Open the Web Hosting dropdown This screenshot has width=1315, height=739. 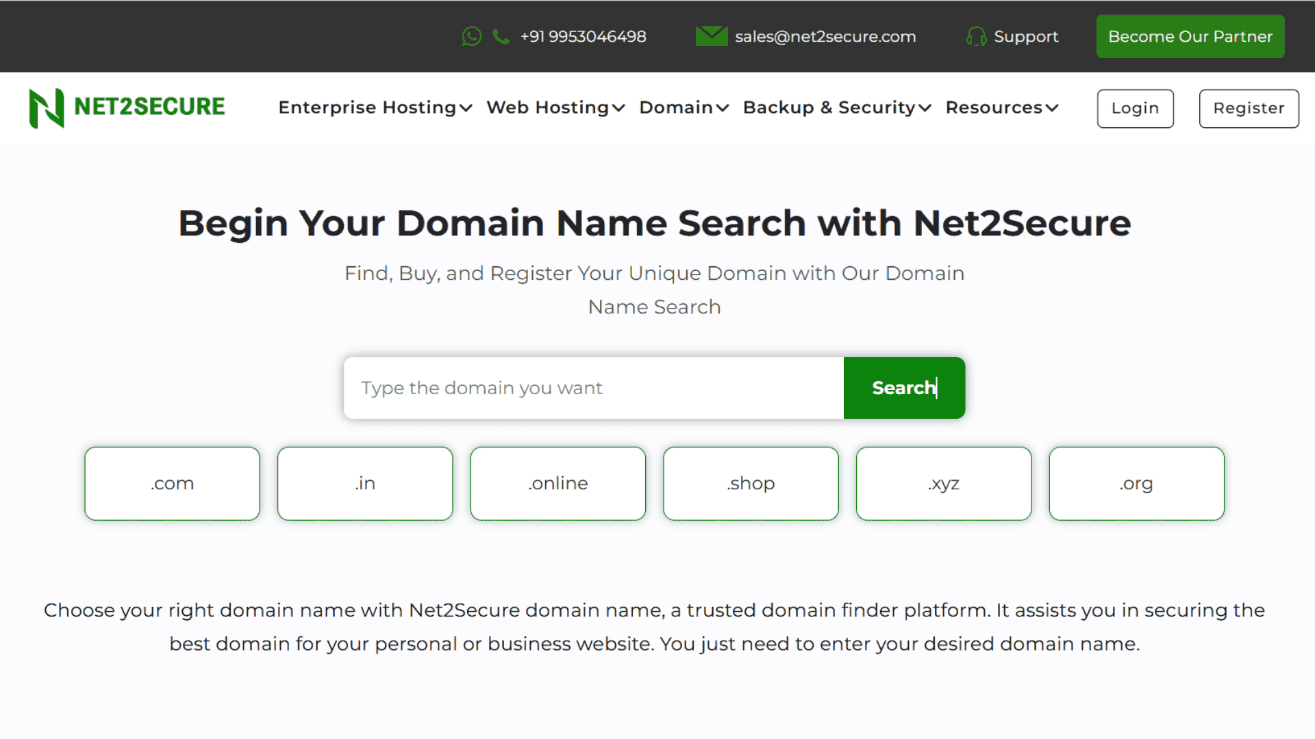point(555,107)
